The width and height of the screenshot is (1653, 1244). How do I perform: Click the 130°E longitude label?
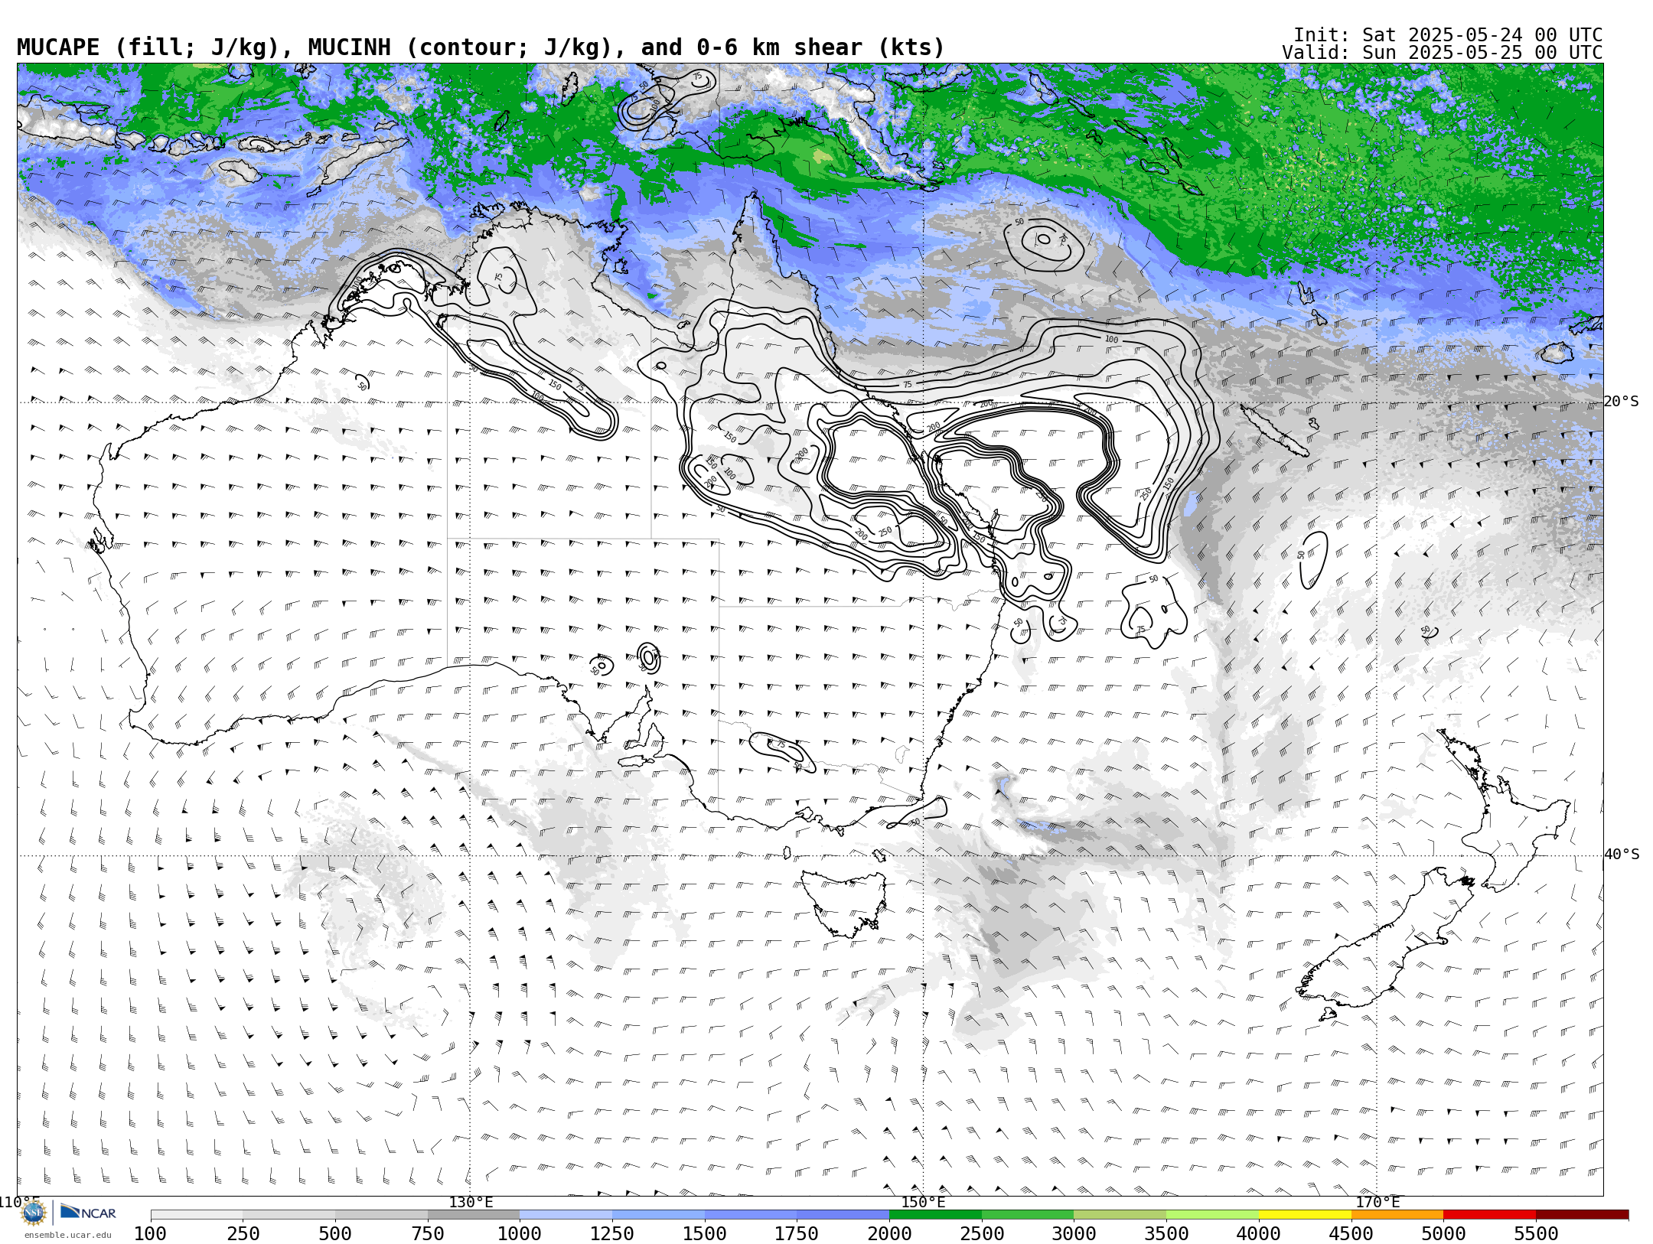coord(471,1202)
